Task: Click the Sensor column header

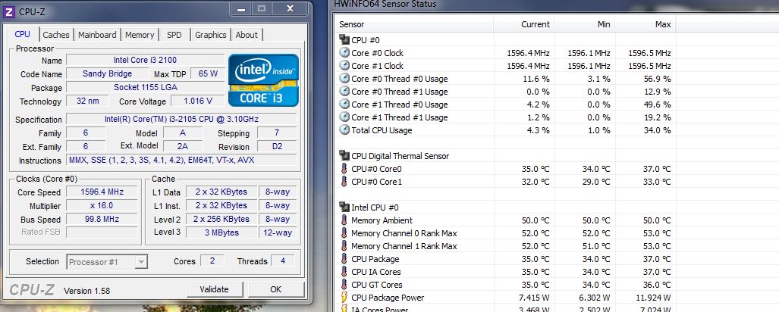Action: click(415, 24)
